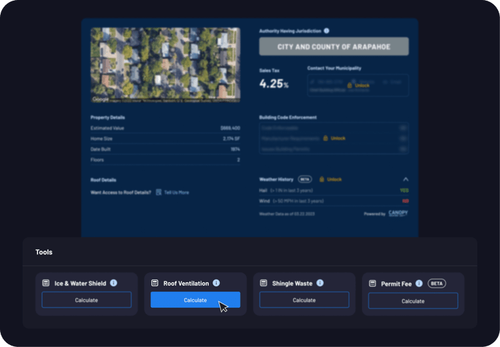Screen dimensions: 500x347
Task: Calculate Shingle Waste amount
Action: coord(304,300)
